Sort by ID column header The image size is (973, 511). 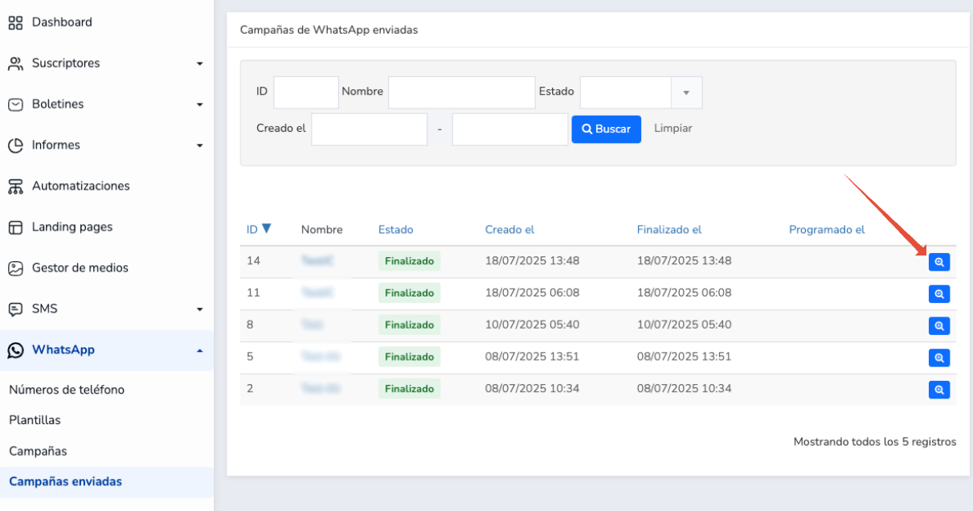252,230
